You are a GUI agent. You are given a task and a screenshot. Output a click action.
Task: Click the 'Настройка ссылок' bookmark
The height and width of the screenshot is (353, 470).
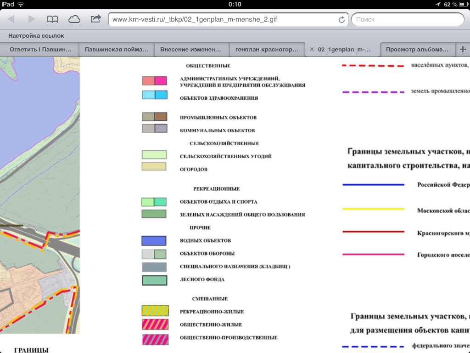[36, 35]
